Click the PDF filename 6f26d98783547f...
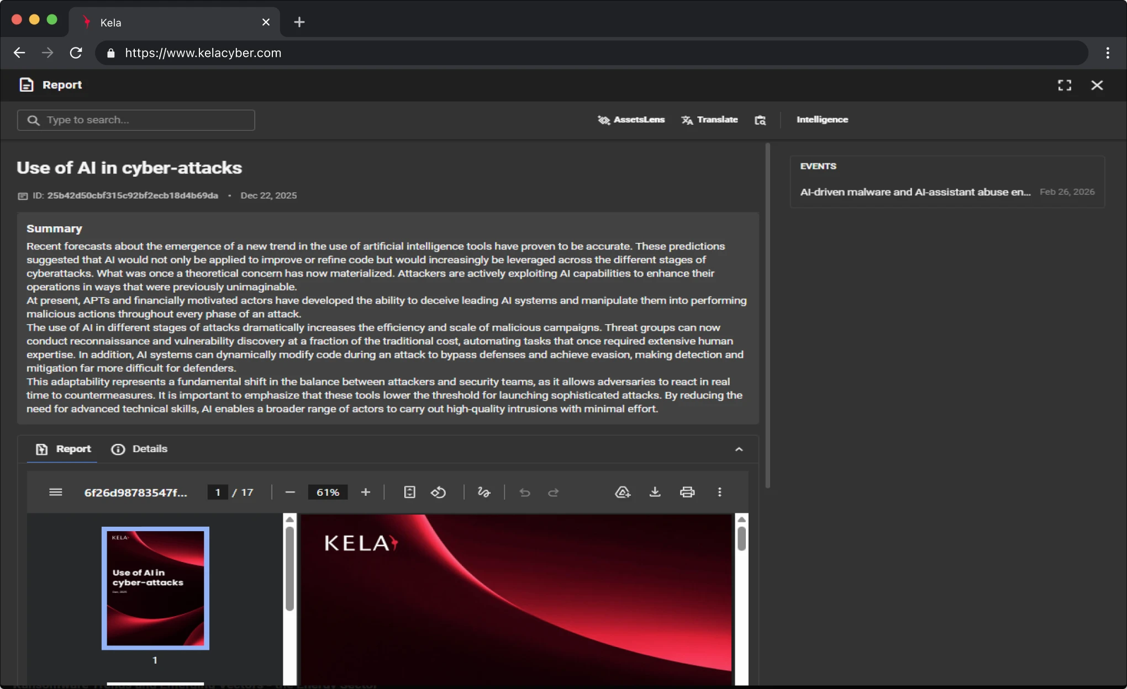 click(136, 492)
